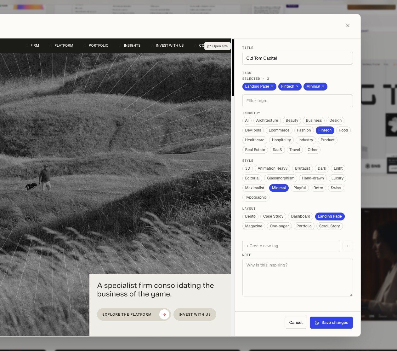Toggle the Design industry tag
This screenshot has height=351, width=397.
click(335, 120)
